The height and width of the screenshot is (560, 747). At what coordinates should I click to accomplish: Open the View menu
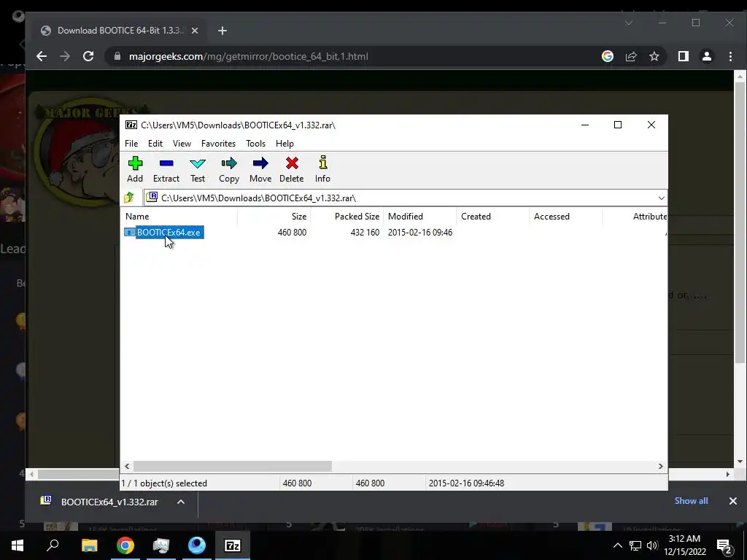pyautogui.click(x=182, y=144)
